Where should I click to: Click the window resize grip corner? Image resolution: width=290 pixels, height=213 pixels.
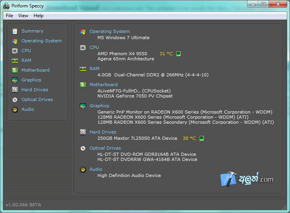point(284,207)
